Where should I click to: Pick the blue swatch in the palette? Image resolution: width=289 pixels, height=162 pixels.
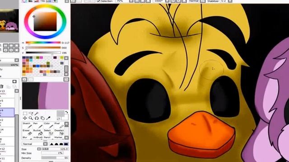pos(38,66)
